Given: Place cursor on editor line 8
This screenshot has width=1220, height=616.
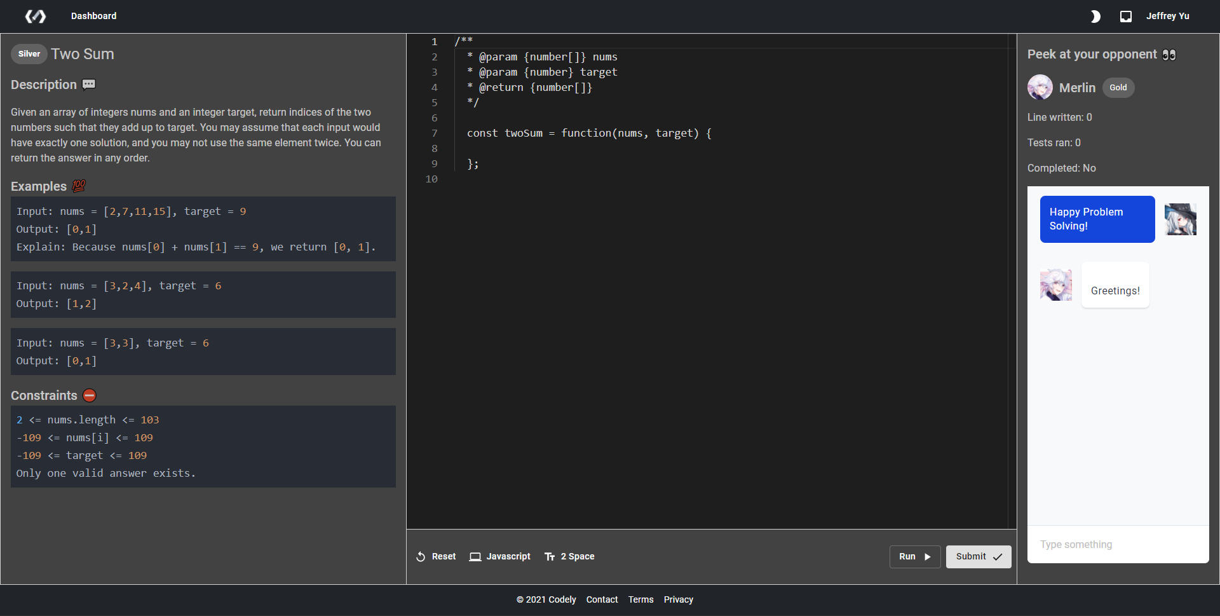Looking at the screenshot, I should point(731,149).
